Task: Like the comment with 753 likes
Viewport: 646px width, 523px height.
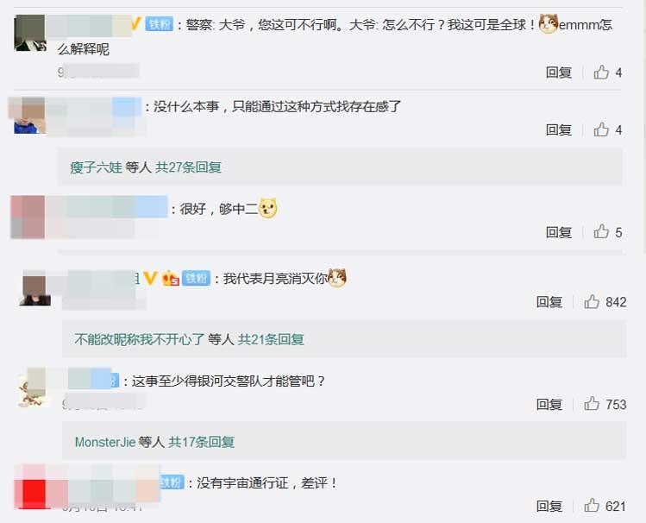Action: click(592, 404)
